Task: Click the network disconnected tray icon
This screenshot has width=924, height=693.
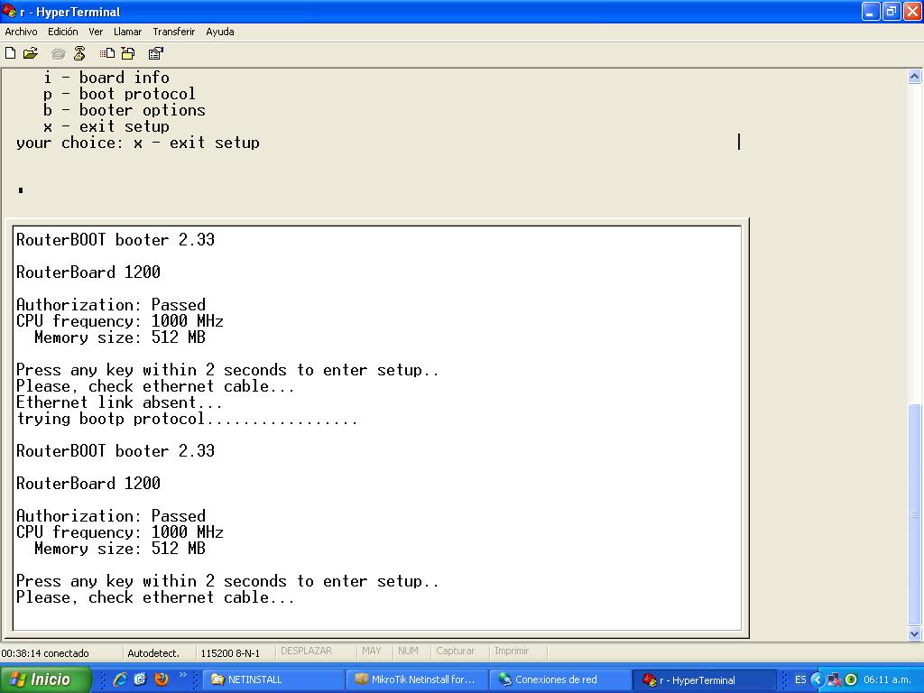Action: pos(834,680)
